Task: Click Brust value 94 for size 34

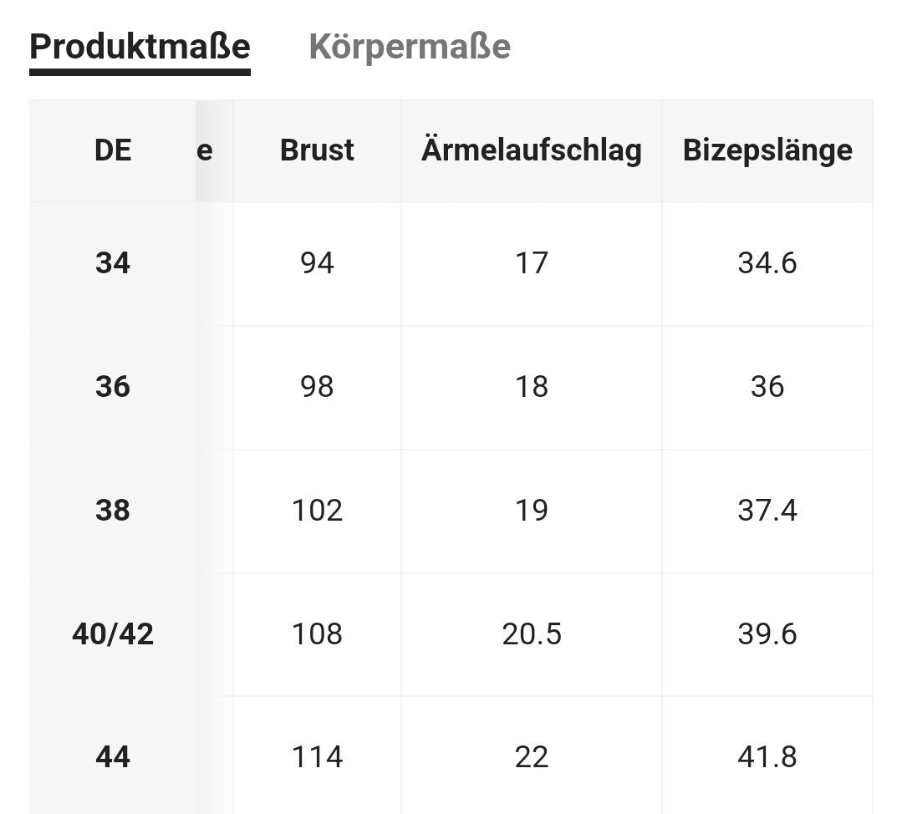Action: coord(317,263)
